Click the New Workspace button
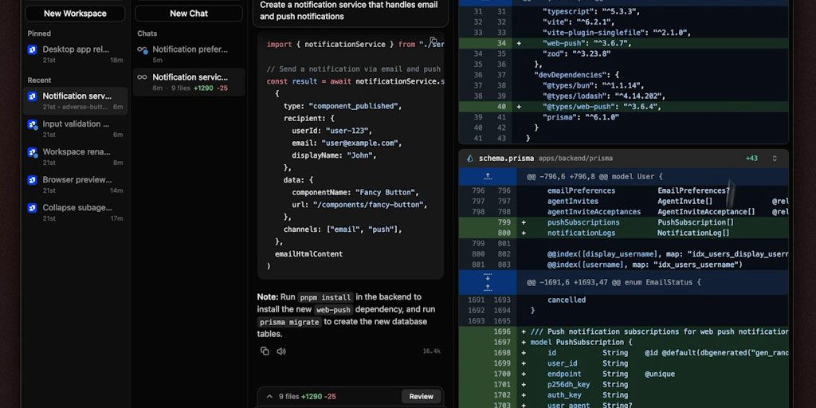This screenshot has width=816, height=408. click(75, 14)
